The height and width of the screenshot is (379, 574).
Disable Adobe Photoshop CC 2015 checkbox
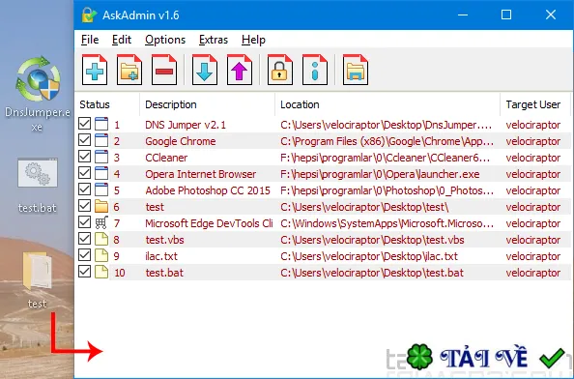tap(85, 189)
